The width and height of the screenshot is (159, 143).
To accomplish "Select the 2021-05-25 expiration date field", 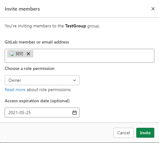I will pyautogui.click(x=42, y=113).
